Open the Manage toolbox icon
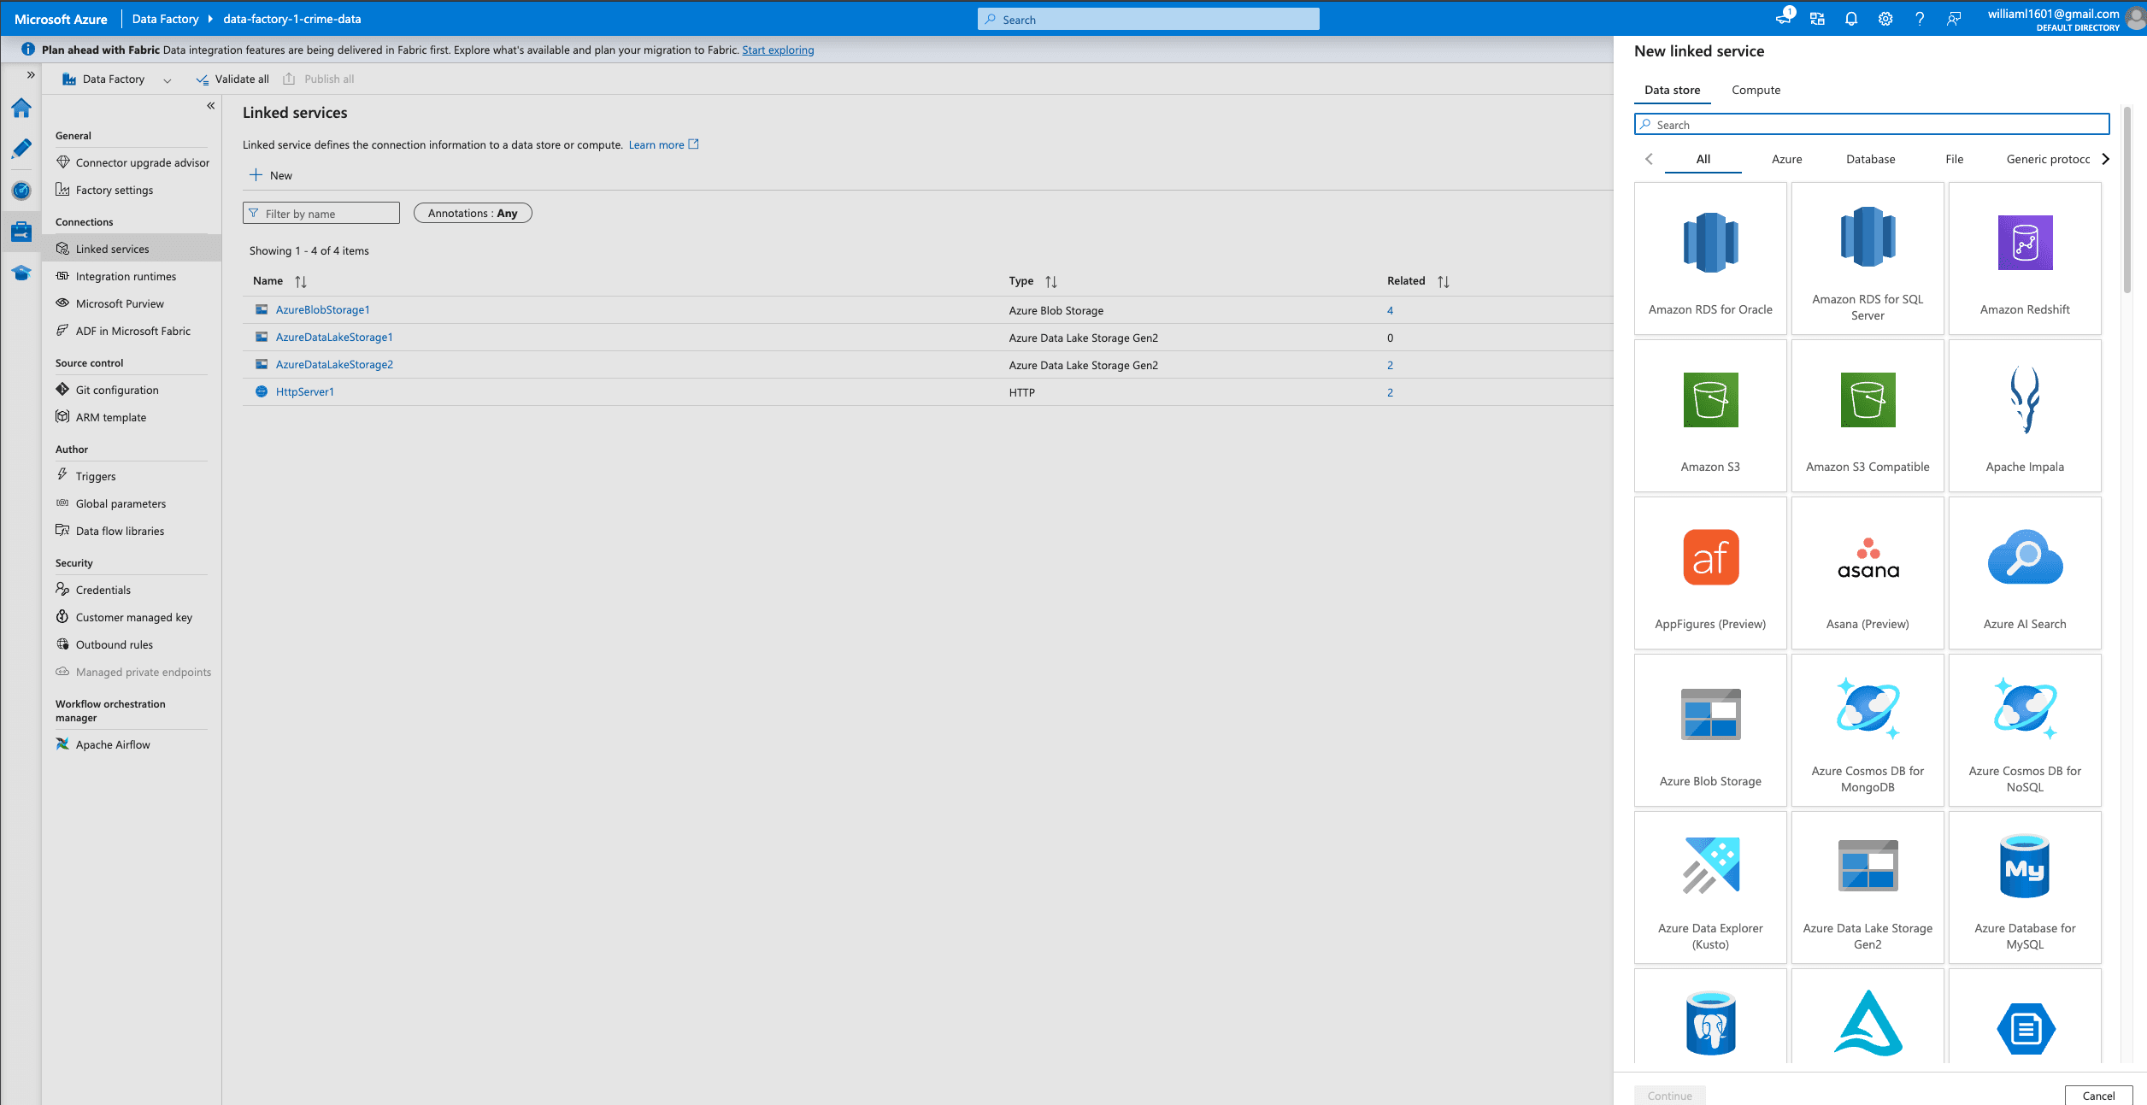The height and width of the screenshot is (1105, 2147). [21, 231]
